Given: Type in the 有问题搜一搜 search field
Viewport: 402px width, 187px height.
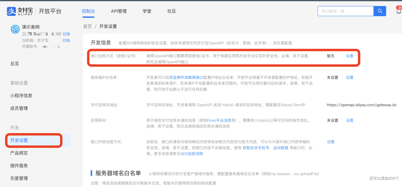Looking at the screenshot, I should (345, 11).
